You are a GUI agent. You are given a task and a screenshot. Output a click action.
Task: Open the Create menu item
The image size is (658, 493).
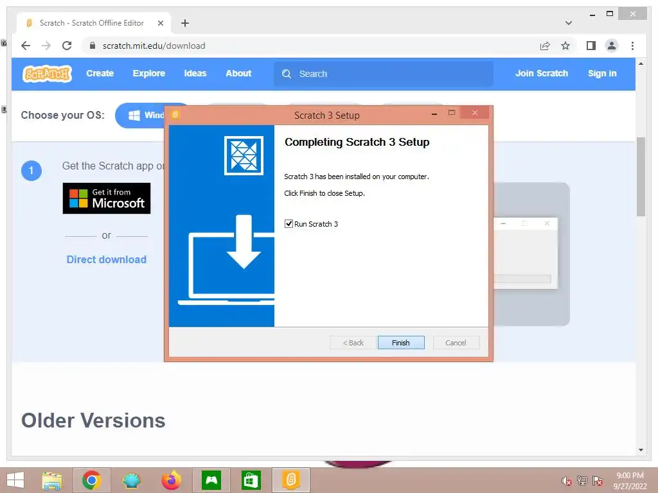click(x=100, y=73)
